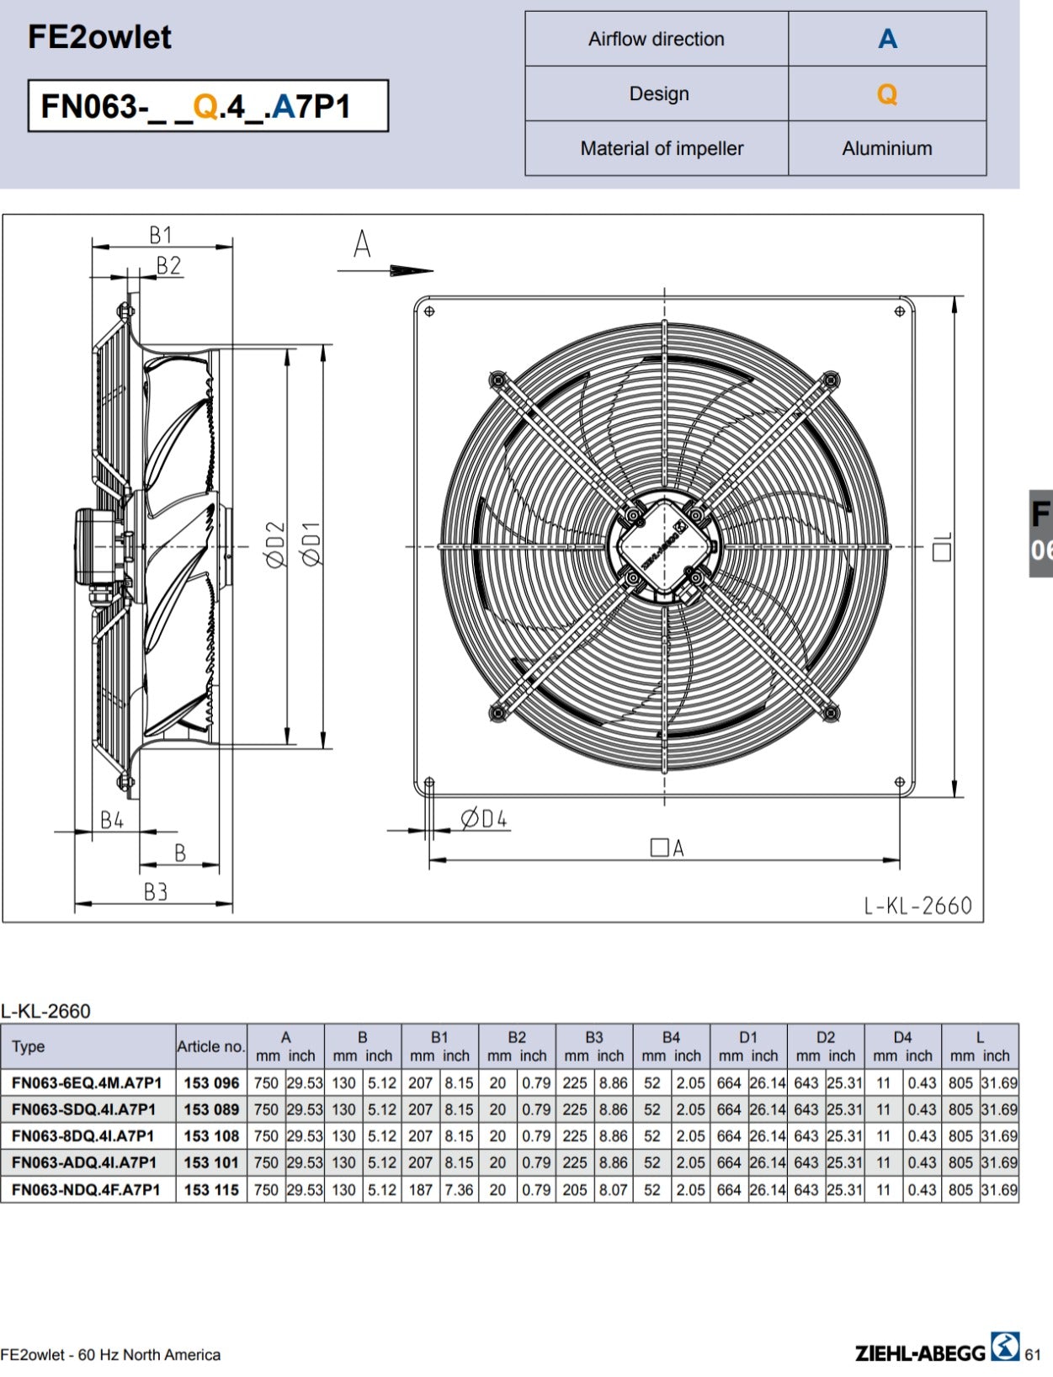Click the B1 dimension label on side view
The image size is (1053, 1377).
(160, 235)
